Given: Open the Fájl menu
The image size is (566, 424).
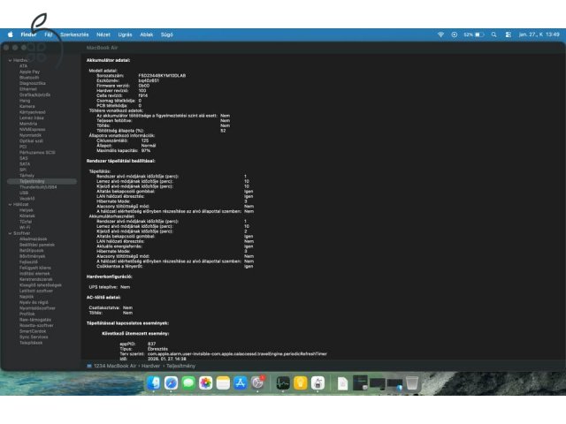Looking at the screenshot, I should (49, 34).
